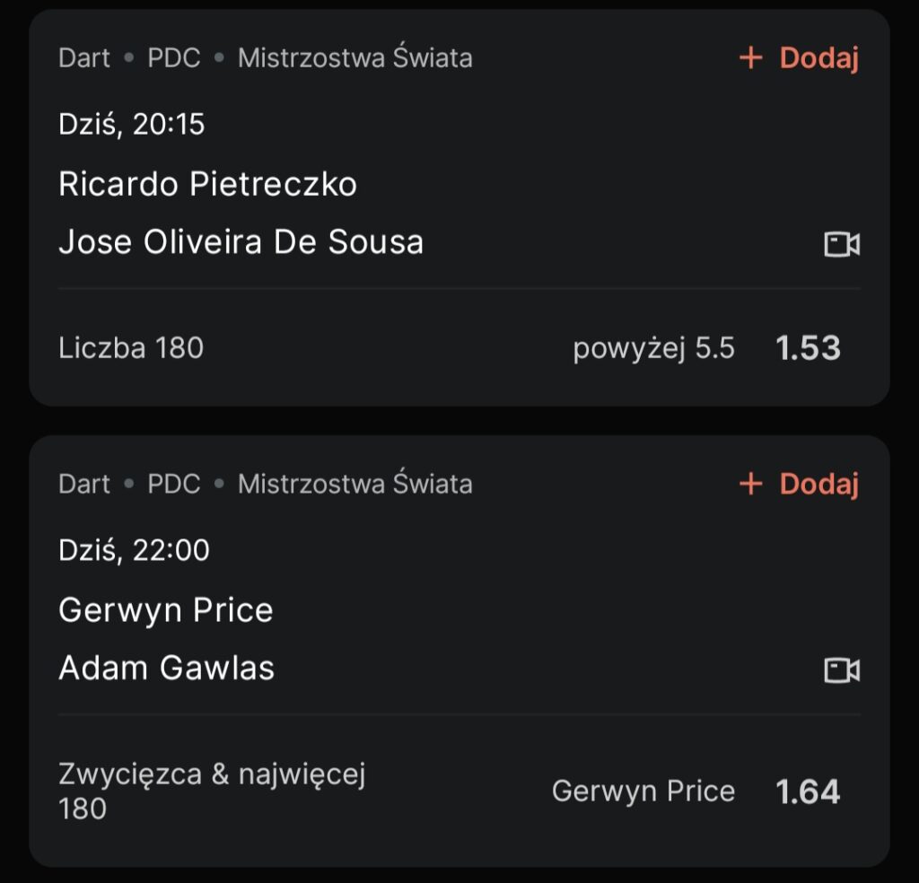Viewport: 919px width, 883px height.
Task: Click the 'Liczba 180' market label
Action: coord(131,348)
